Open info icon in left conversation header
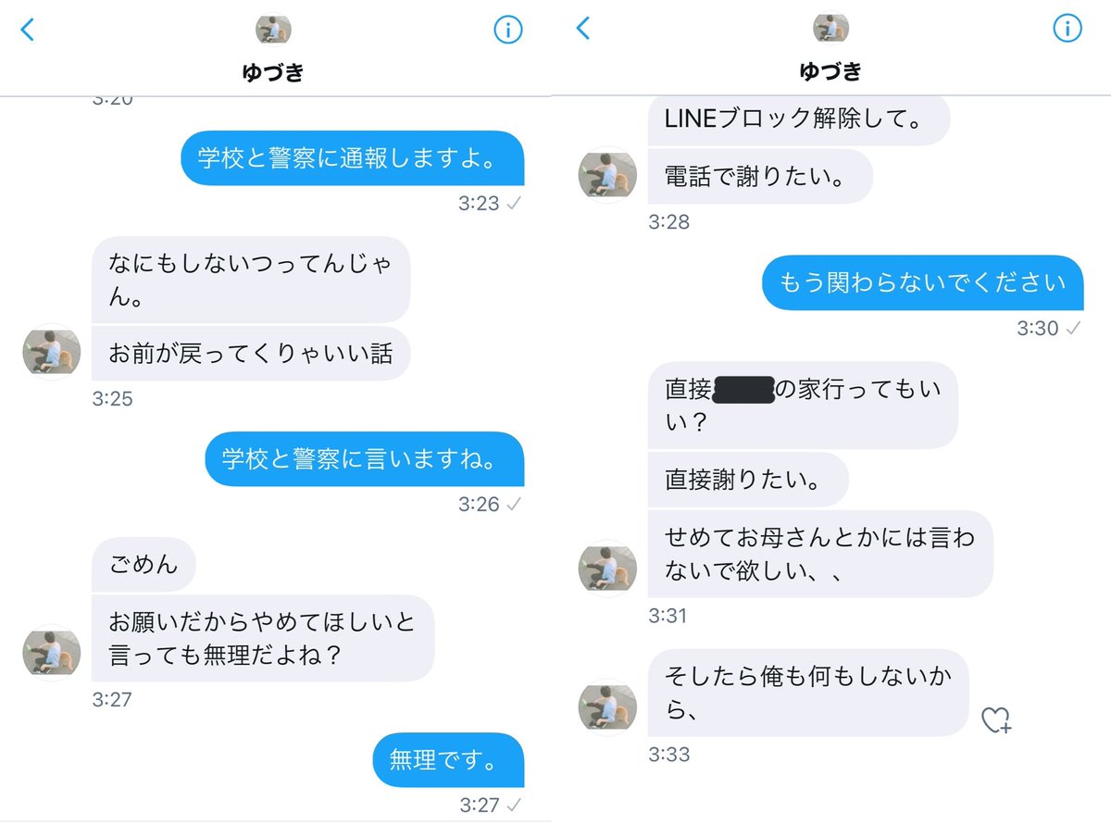This screenshot has height=825, width=1111. click(x=507, y=30)
